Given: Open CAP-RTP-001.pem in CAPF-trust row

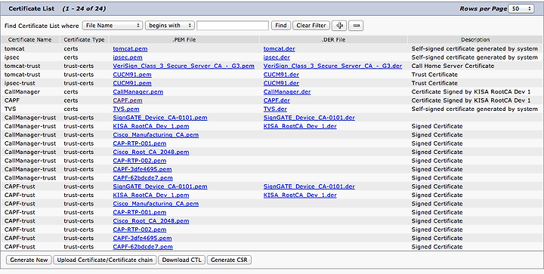Looking at the screenshot, I should pyautogui.click(x=140, y=212).
